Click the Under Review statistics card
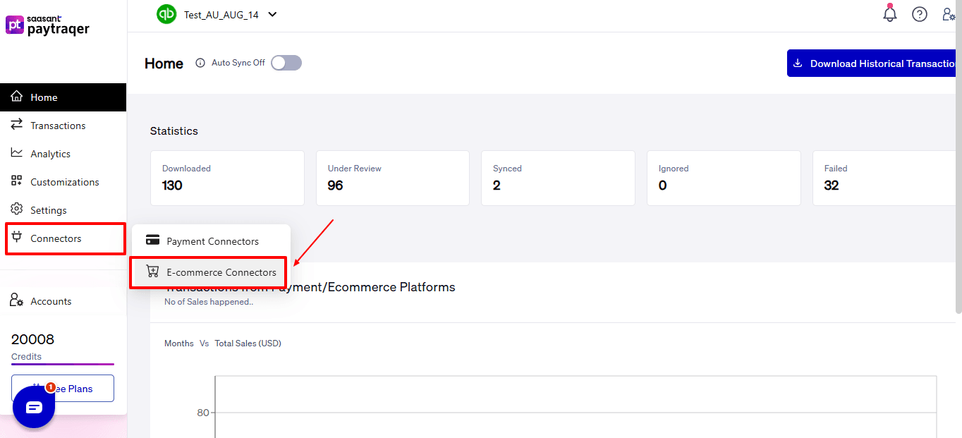 click(392, 178)
